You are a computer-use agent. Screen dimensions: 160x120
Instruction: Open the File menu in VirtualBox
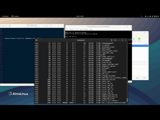67,29
